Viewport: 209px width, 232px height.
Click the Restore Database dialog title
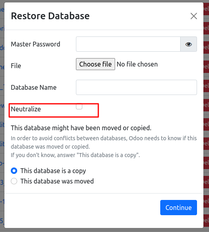(x=50, y=16)
